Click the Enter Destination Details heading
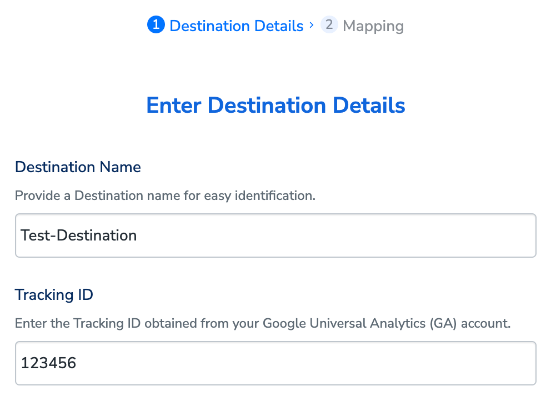 275,106
